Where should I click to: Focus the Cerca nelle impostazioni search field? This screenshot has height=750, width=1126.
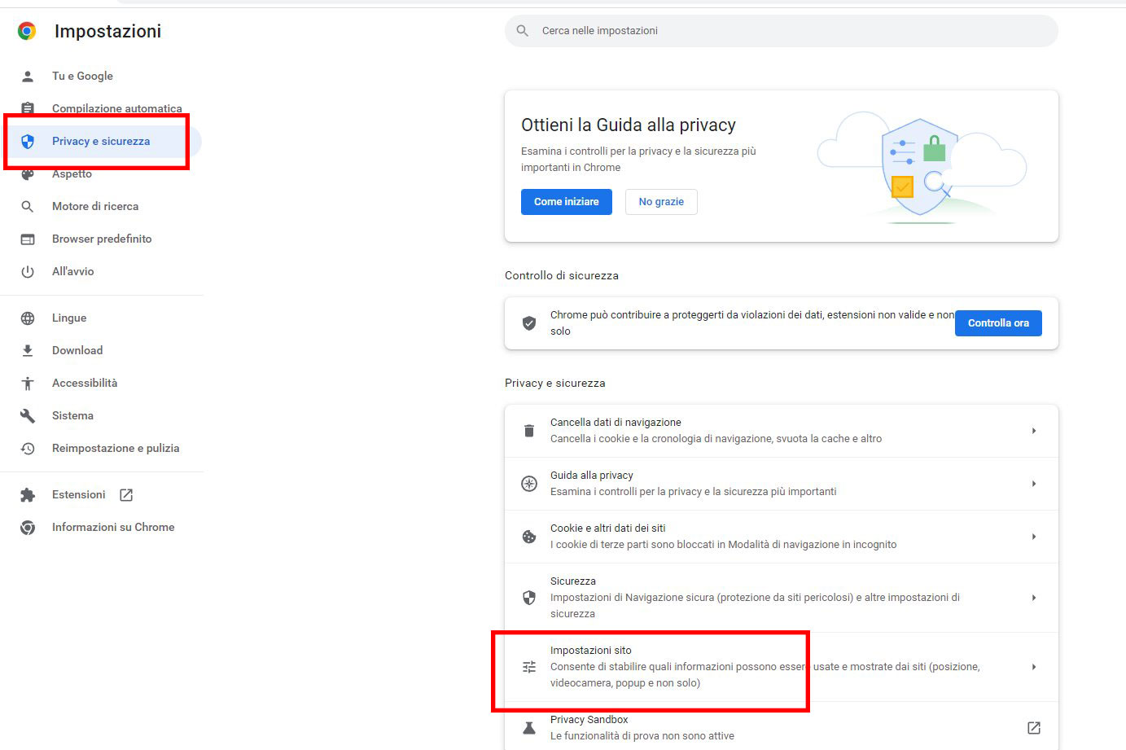[x=782, y=30]
